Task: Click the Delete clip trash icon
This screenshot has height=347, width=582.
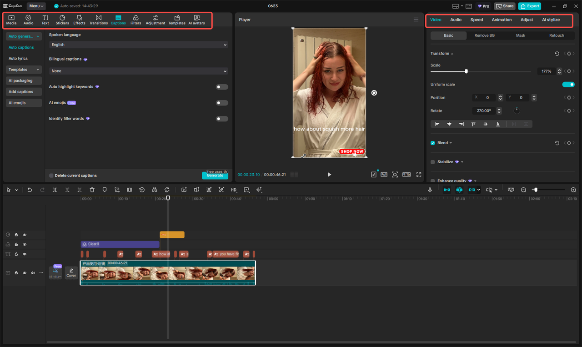Action: [x=92, y=190]
